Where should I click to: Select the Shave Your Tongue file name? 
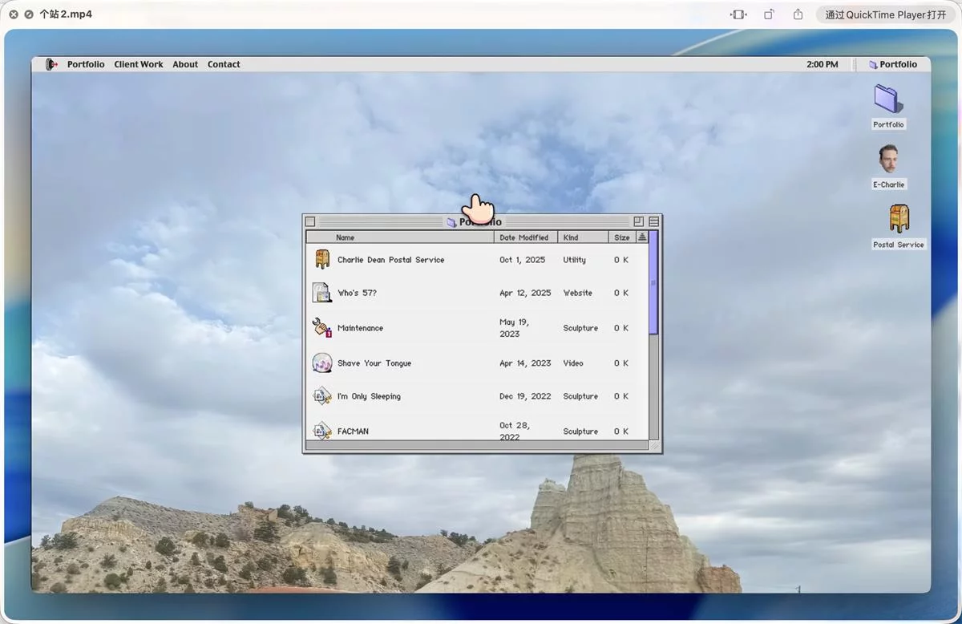374,363
